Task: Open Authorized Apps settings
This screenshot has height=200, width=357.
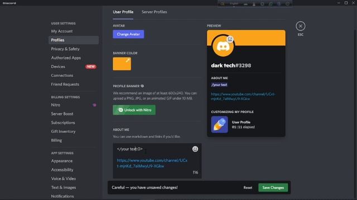Action: point(74,58)
